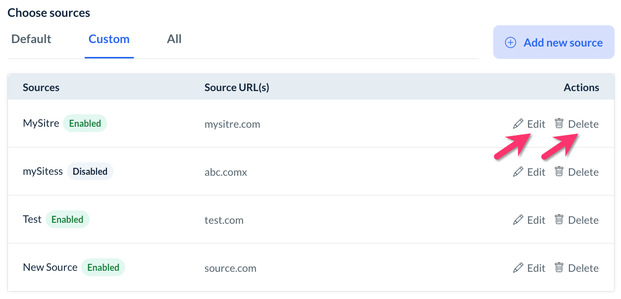Click the Enabled badge on MySitre
Screen dimensions: 621x299
(x=85, y=123)
